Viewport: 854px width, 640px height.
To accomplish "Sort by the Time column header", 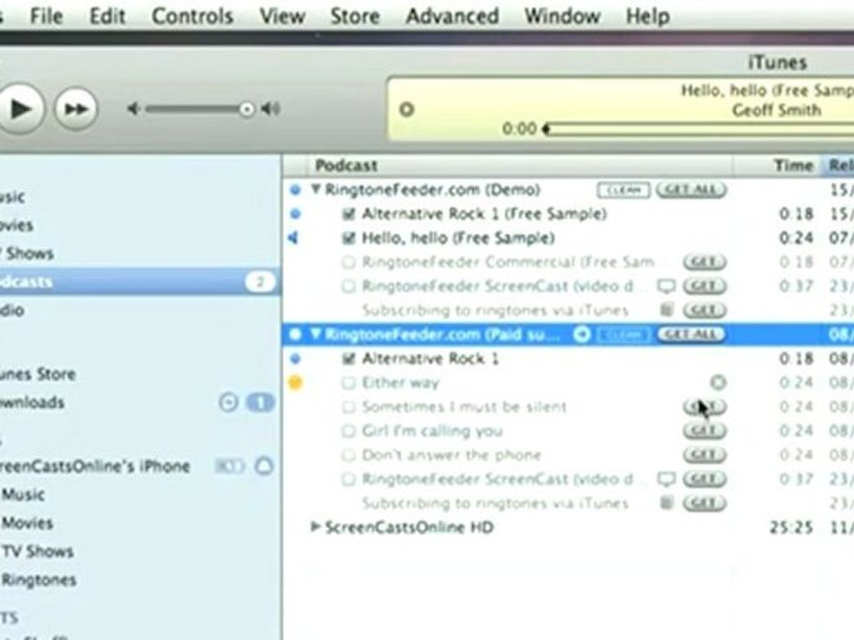I will coord(777,165).
